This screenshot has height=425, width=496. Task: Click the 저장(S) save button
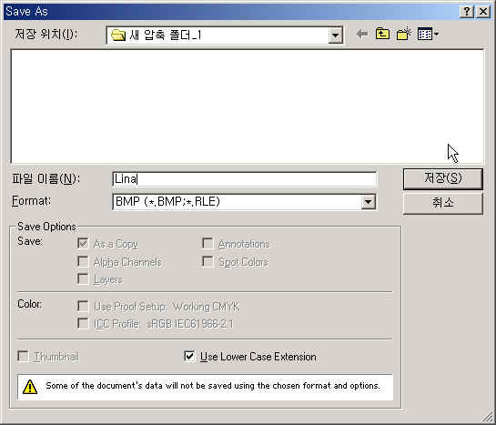click(443, 178)
